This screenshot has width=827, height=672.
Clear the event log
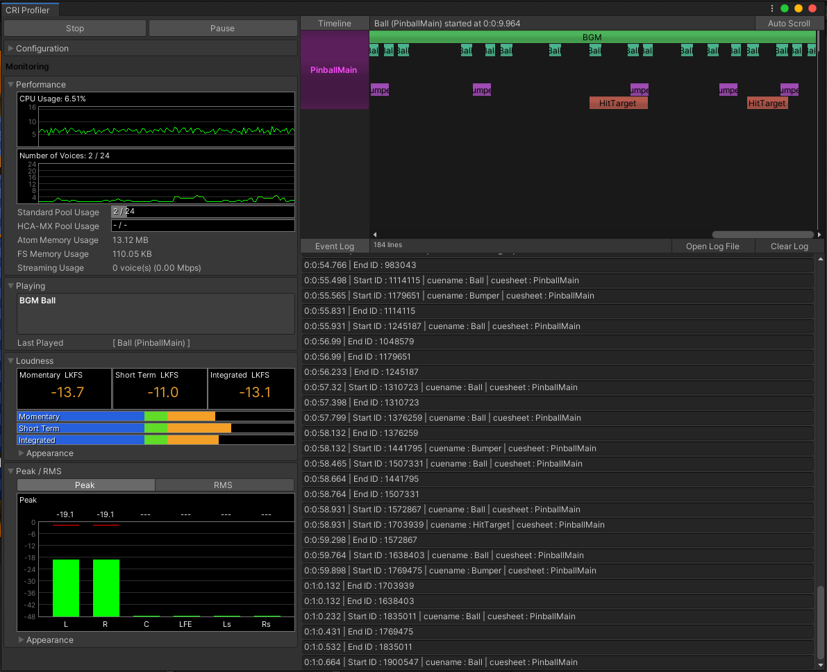789,246
